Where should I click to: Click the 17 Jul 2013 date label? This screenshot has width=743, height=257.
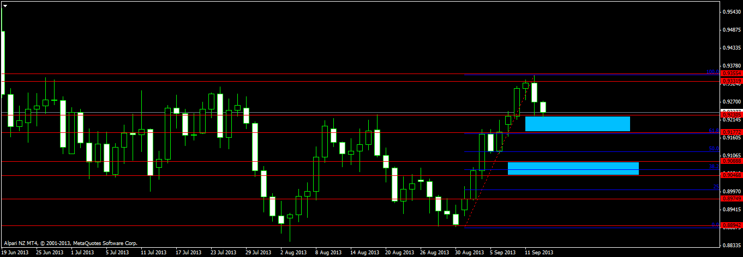188,253
